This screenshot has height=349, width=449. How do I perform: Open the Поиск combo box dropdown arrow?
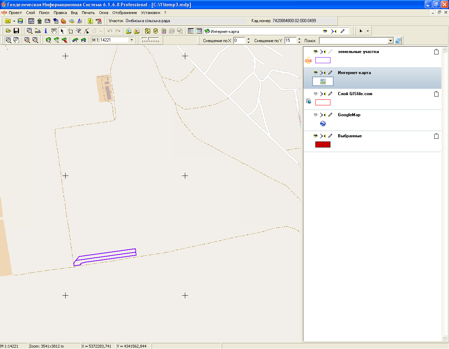coord(390,41)
